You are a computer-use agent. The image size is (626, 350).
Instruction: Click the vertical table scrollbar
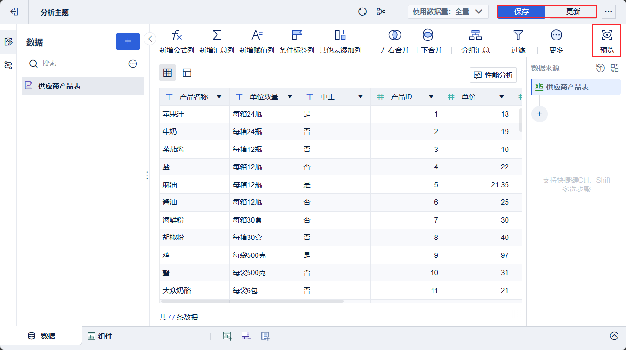pos(521,120)
